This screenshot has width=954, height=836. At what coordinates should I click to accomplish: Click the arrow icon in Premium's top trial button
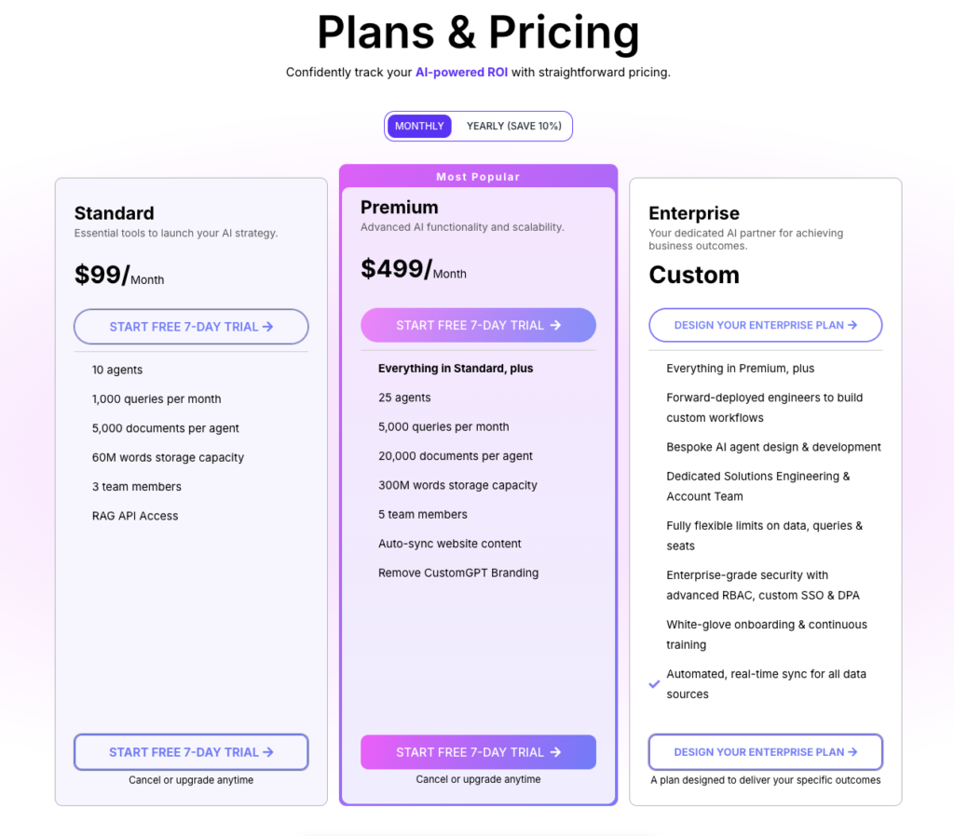click(555, 325)
